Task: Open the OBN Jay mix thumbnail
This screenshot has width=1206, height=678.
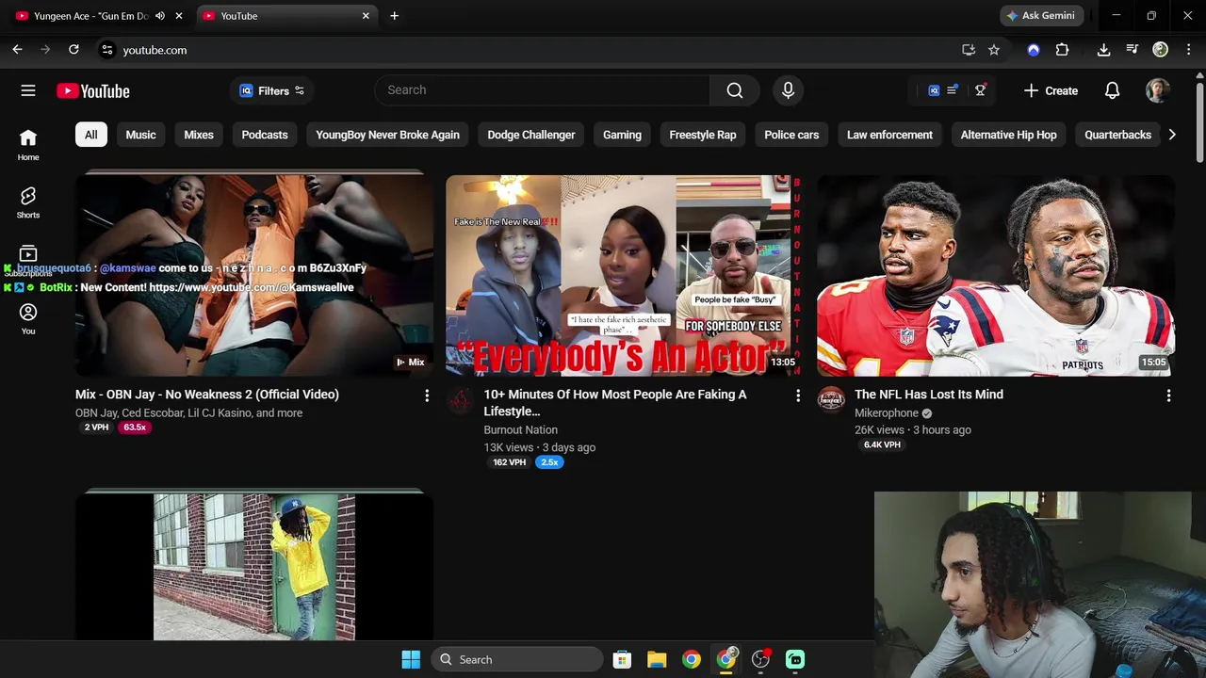Action: click(254, 275)
